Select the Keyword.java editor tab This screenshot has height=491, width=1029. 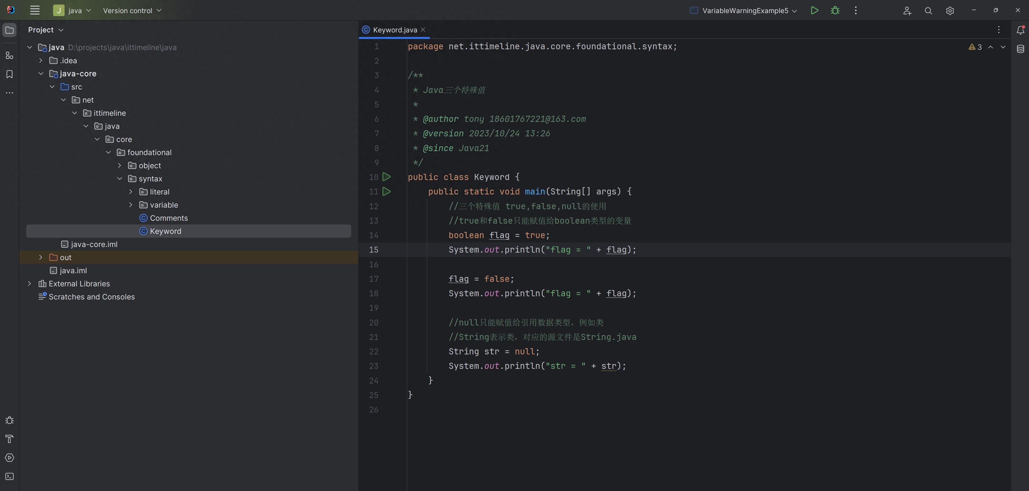(394, 30)
